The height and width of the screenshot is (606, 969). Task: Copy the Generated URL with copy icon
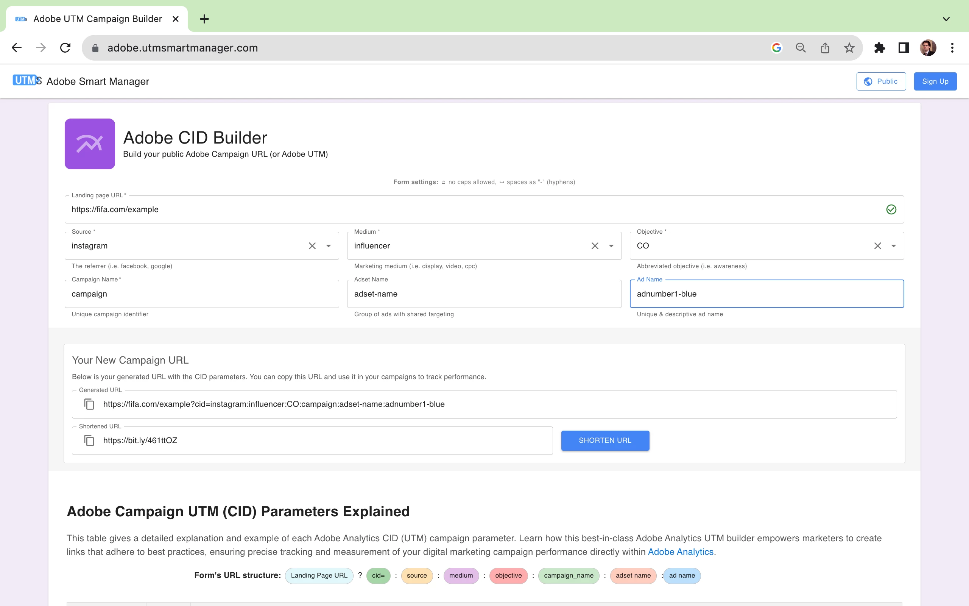(89, 404)
